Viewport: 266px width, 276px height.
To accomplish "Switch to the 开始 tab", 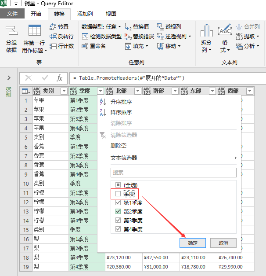I will 36,14.
